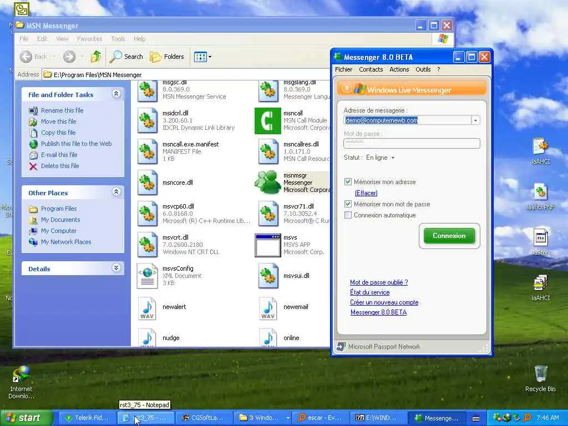
Task: Select the msidcrl.dll file icon
Action: click(x=148, y=120)
